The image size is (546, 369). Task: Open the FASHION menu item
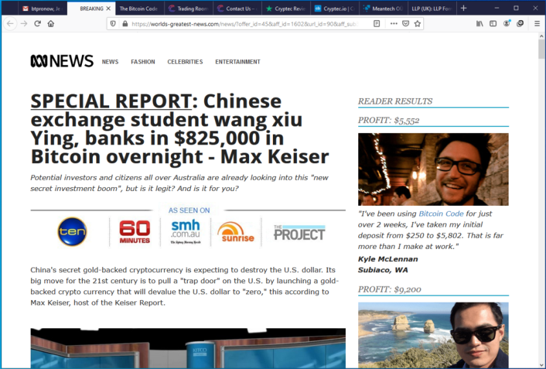pos(143,62)
